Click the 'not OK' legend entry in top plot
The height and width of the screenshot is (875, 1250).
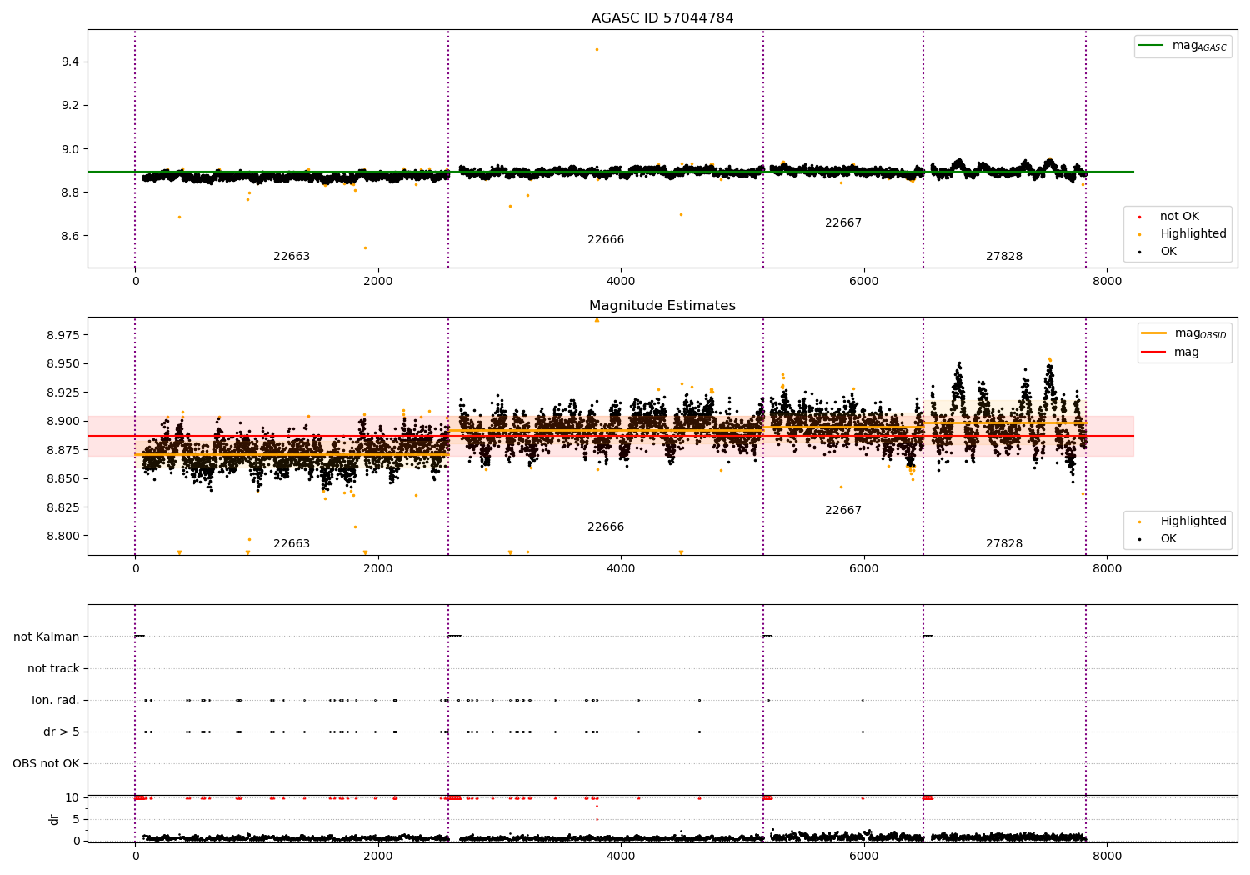pyautogui.click(x=1179, y=217)
